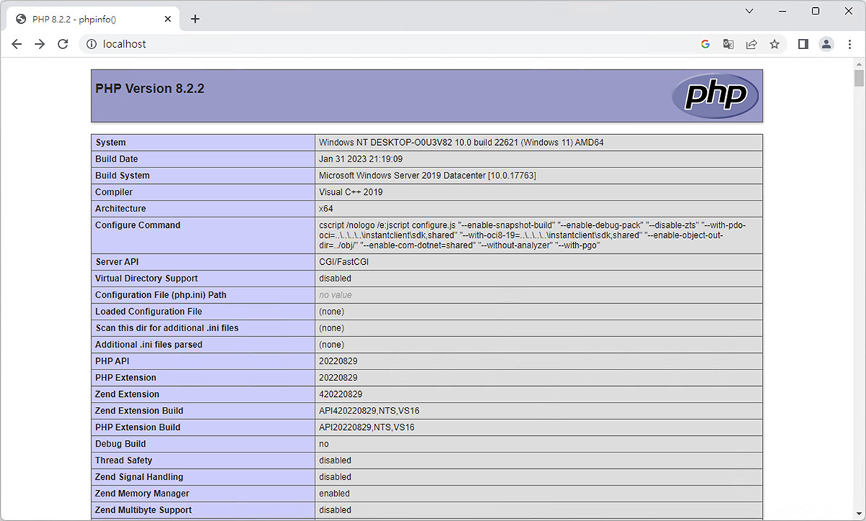Select the 'System' row label
Viewport: 866px width, 521px height.
pyautogui.click(x=110, y=143)
